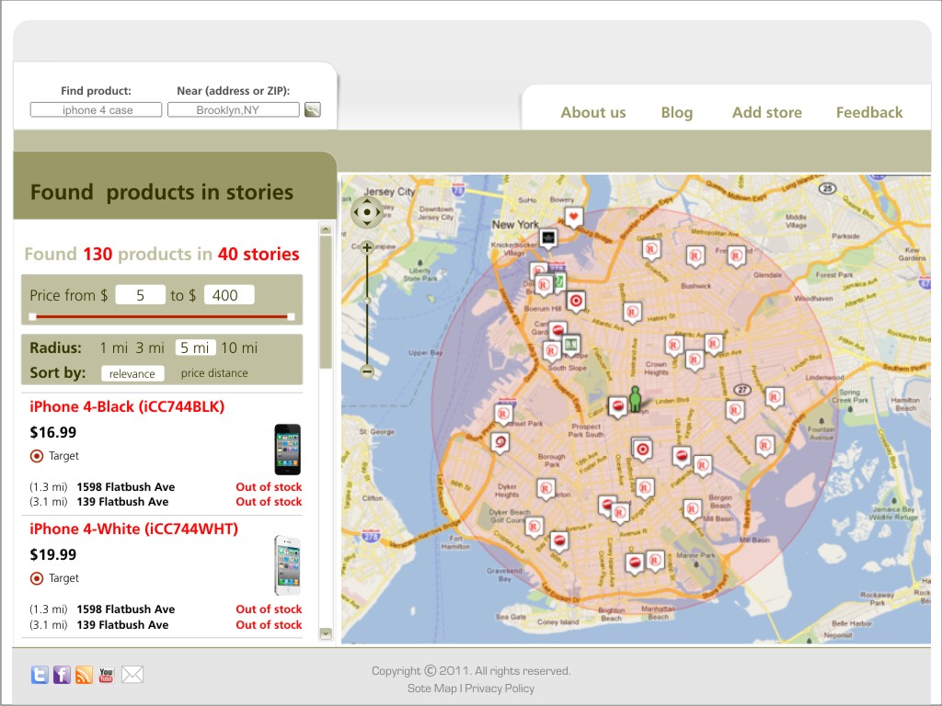Select the R marker near Bushwick
Image resolution: width=942 pixels, height=706 pixels.
pos(695,256)
